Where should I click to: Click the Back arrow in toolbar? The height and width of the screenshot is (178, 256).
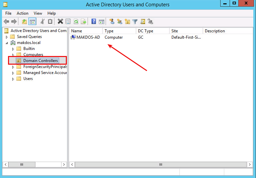6,21
